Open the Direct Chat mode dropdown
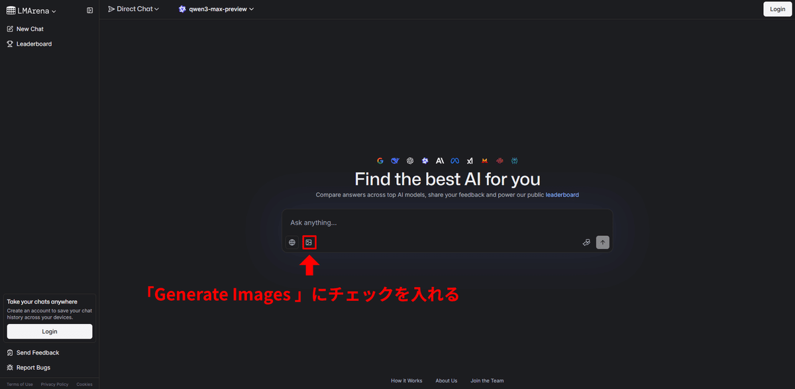The width and height of the screenshot is (795, 389). (x=133, y=9)
